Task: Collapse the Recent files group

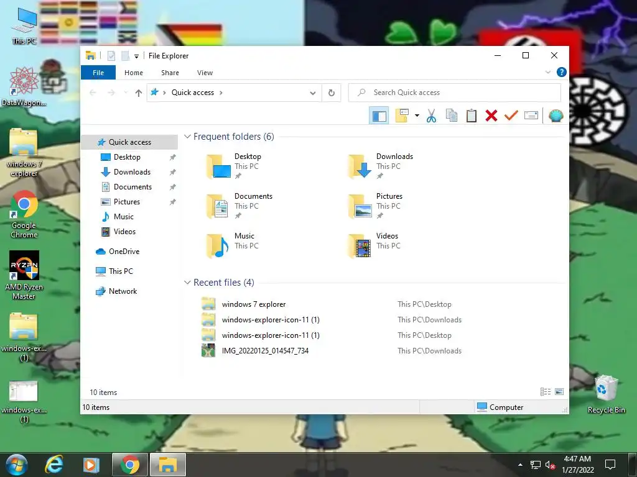Action: point(188,283)
